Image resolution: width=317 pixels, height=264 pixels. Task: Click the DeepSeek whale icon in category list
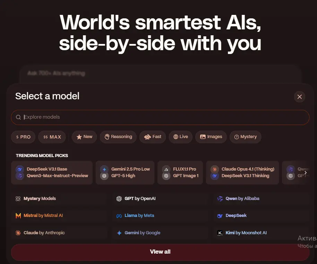(x=220, y=216)
